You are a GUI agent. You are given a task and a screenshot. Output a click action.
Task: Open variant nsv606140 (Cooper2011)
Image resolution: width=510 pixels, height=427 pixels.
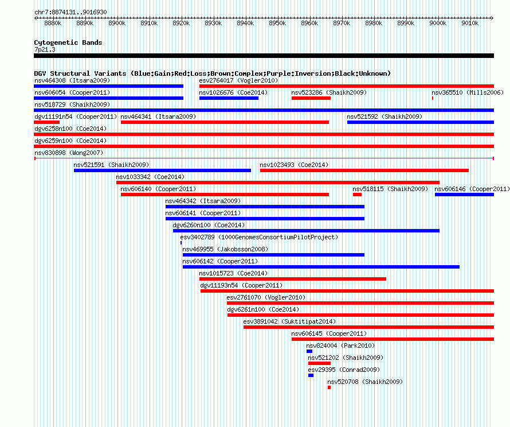158,189
